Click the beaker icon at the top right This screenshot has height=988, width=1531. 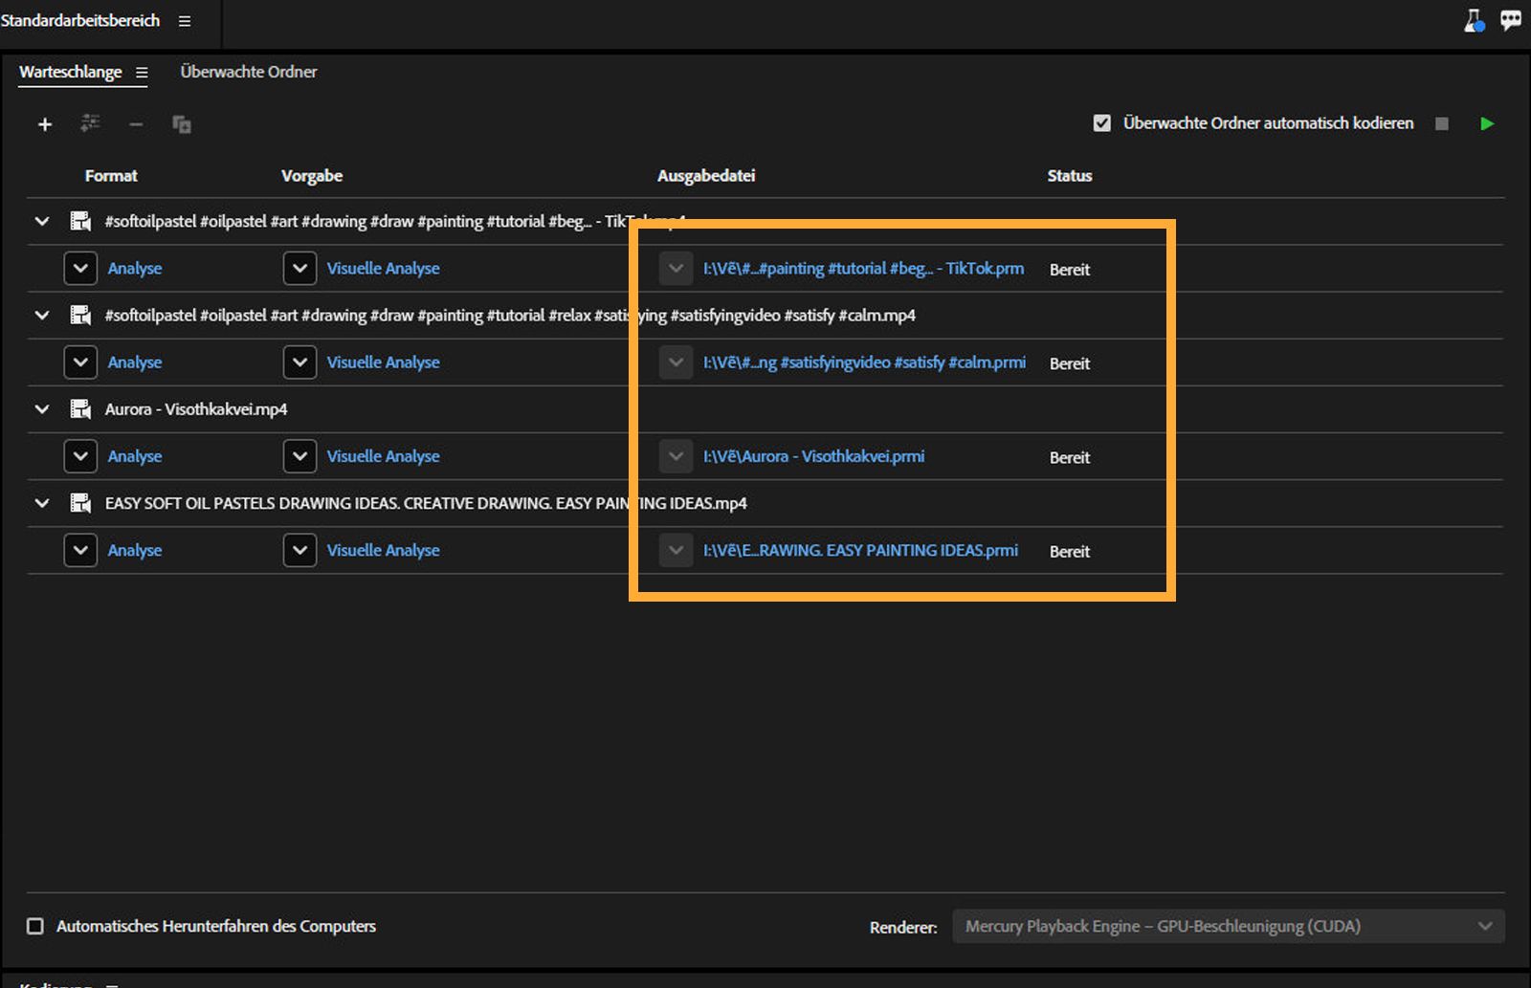(x=1474, y=20)
